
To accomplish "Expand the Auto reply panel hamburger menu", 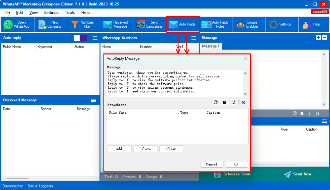I will 95,38.
